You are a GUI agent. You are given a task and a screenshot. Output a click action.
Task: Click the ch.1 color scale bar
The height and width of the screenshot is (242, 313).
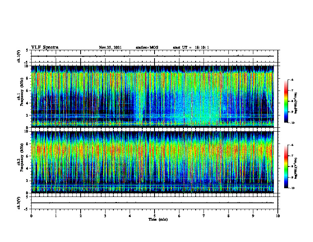pyautogui.click(x=286, y=101)
